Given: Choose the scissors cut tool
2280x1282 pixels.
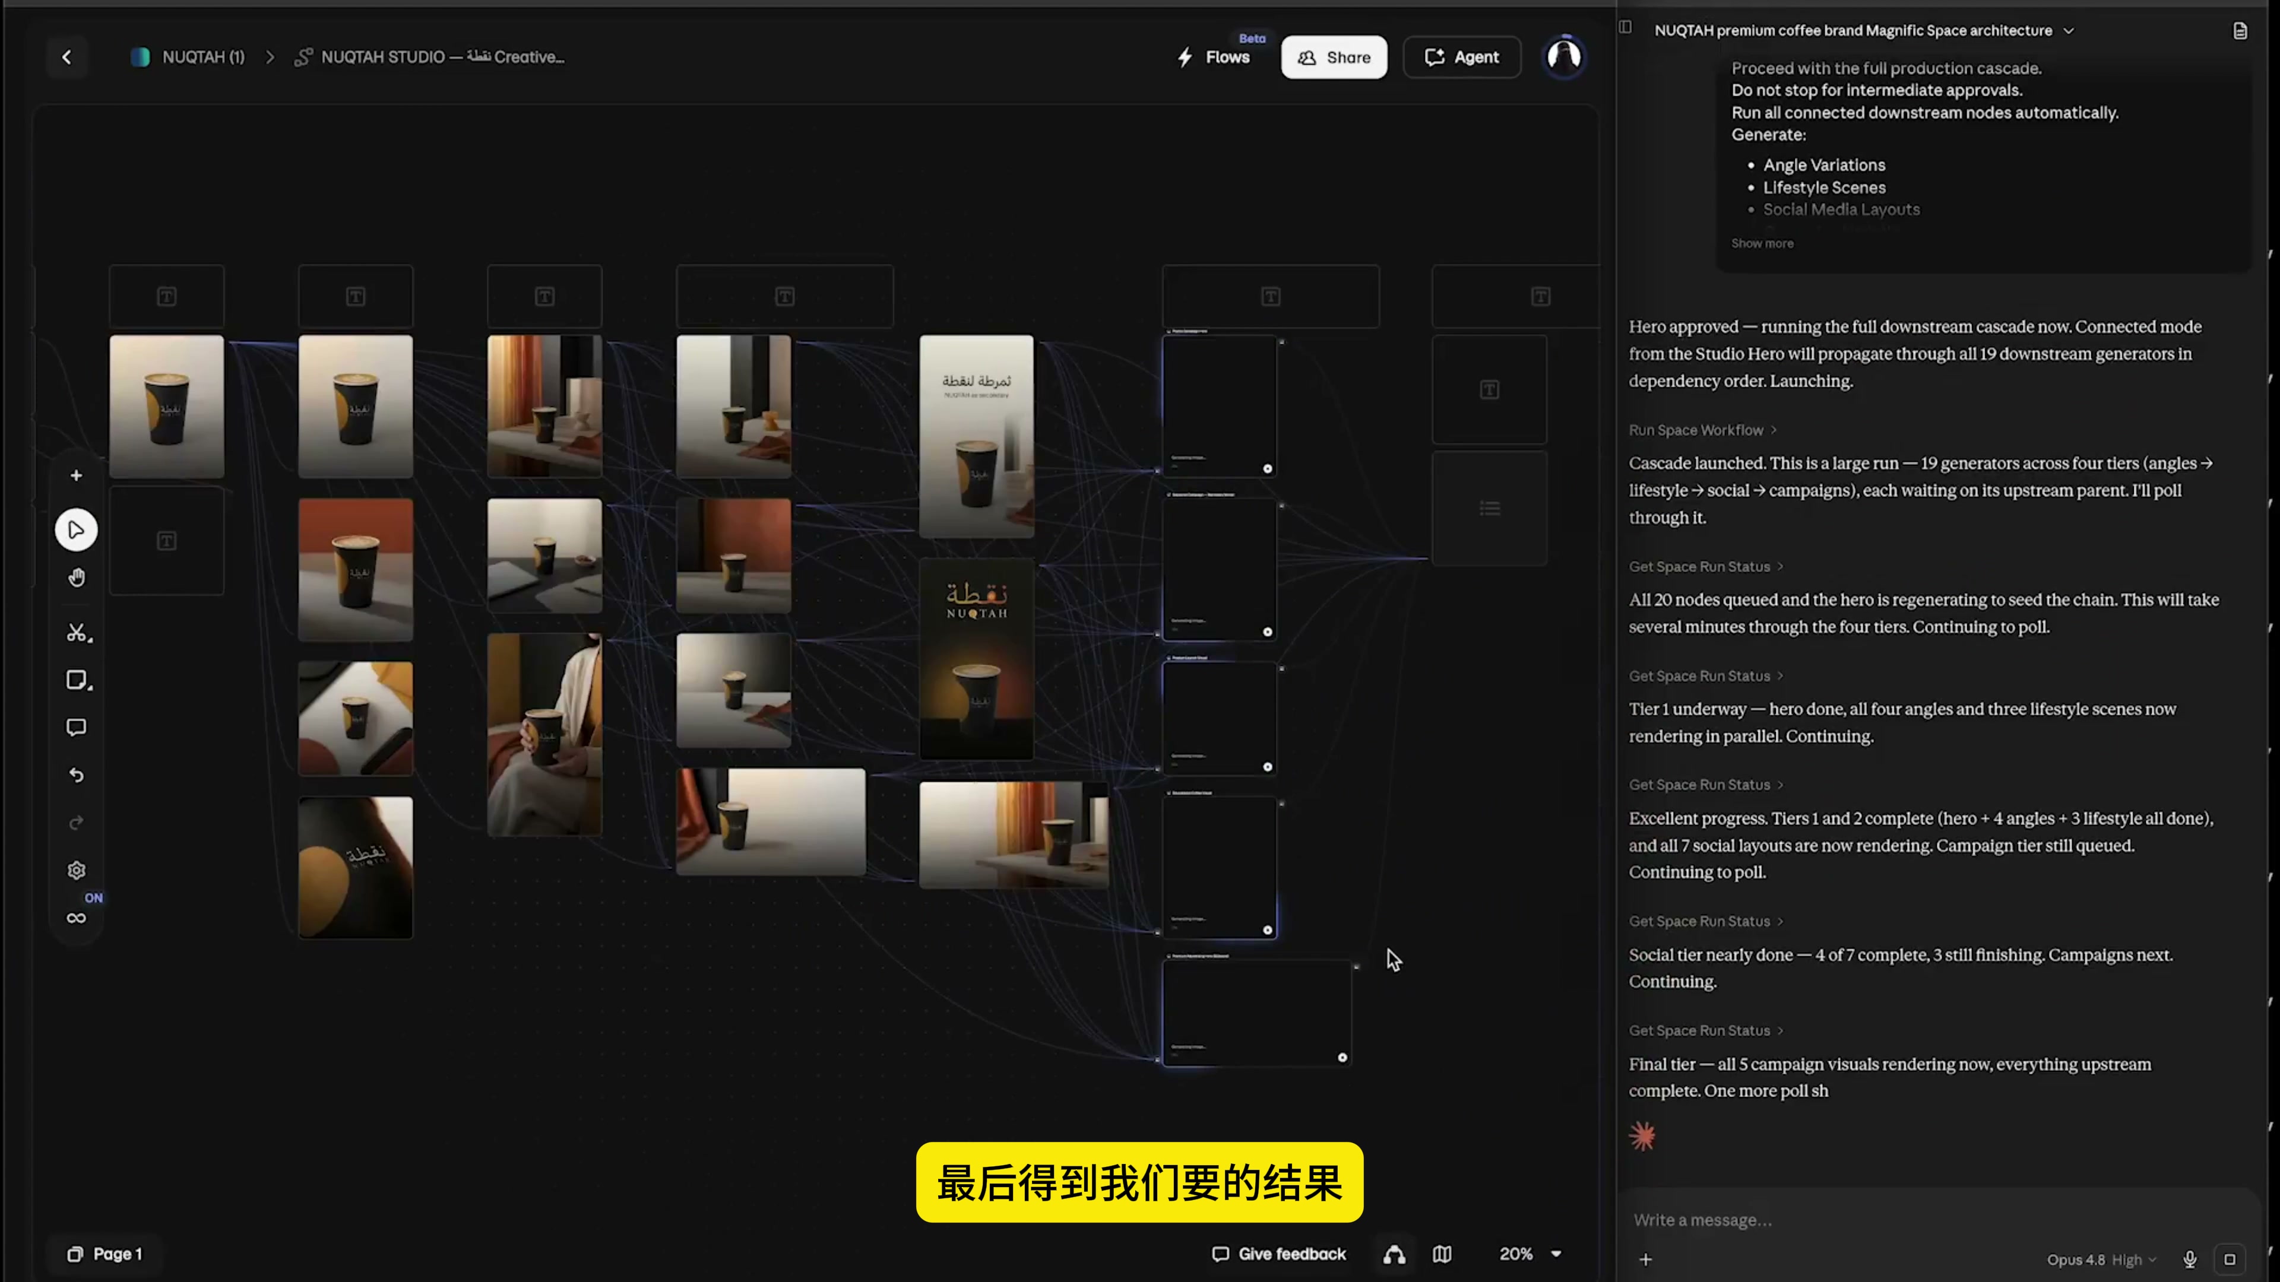Looking at the screenshot, I should coord(78,633).
